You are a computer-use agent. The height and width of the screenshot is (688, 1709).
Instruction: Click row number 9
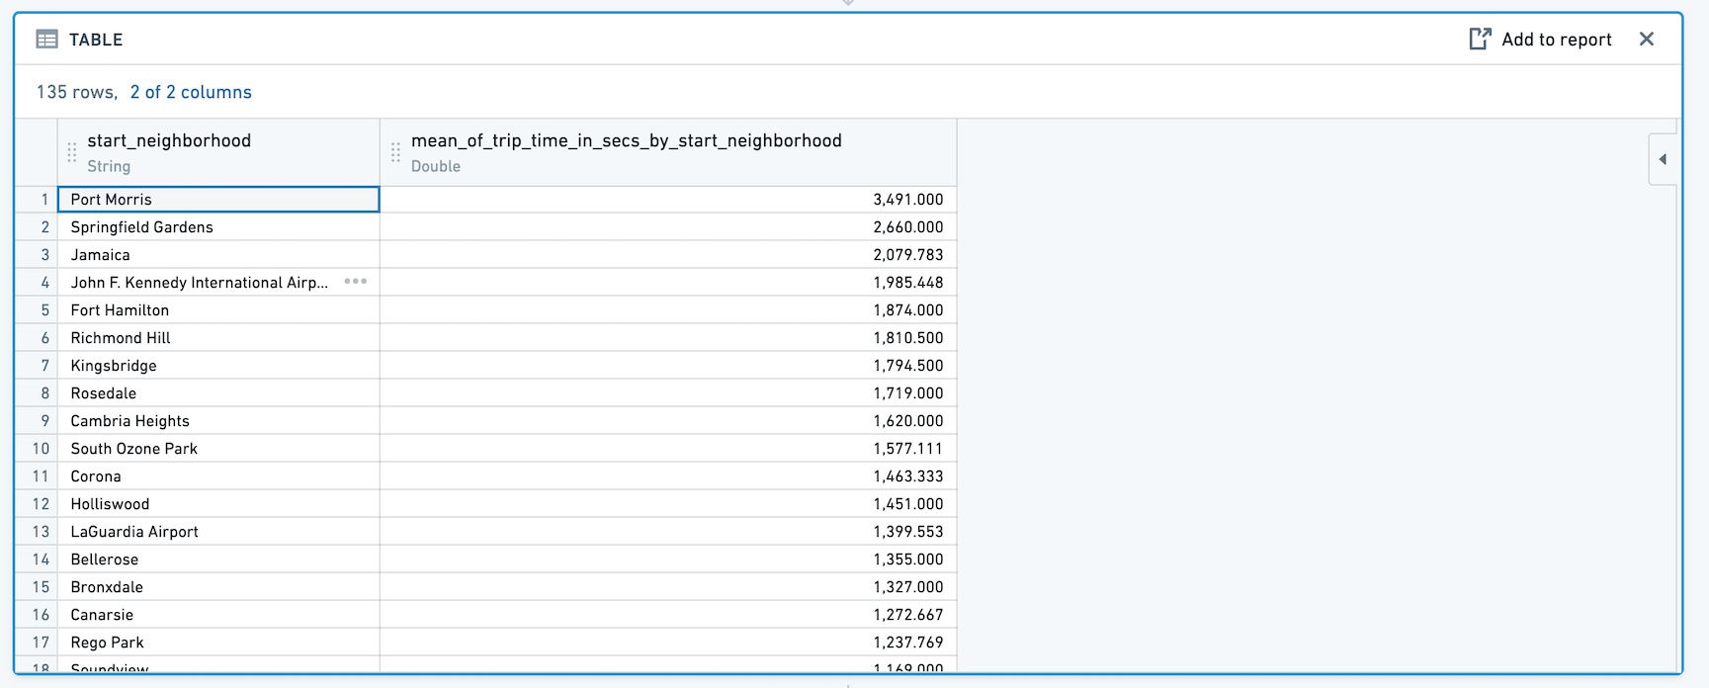pyautogui.click(x=44, y=421)
